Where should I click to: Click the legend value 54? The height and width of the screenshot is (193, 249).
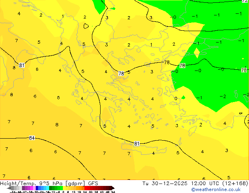click(113, 192)
